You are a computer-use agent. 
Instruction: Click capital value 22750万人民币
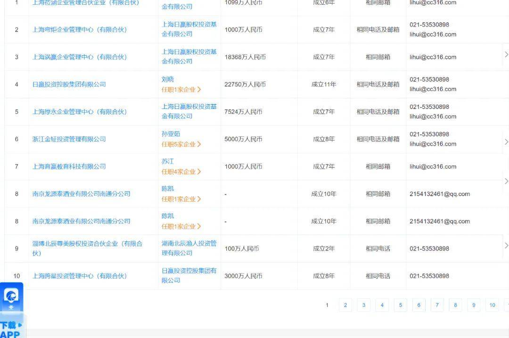pos(245,84)
